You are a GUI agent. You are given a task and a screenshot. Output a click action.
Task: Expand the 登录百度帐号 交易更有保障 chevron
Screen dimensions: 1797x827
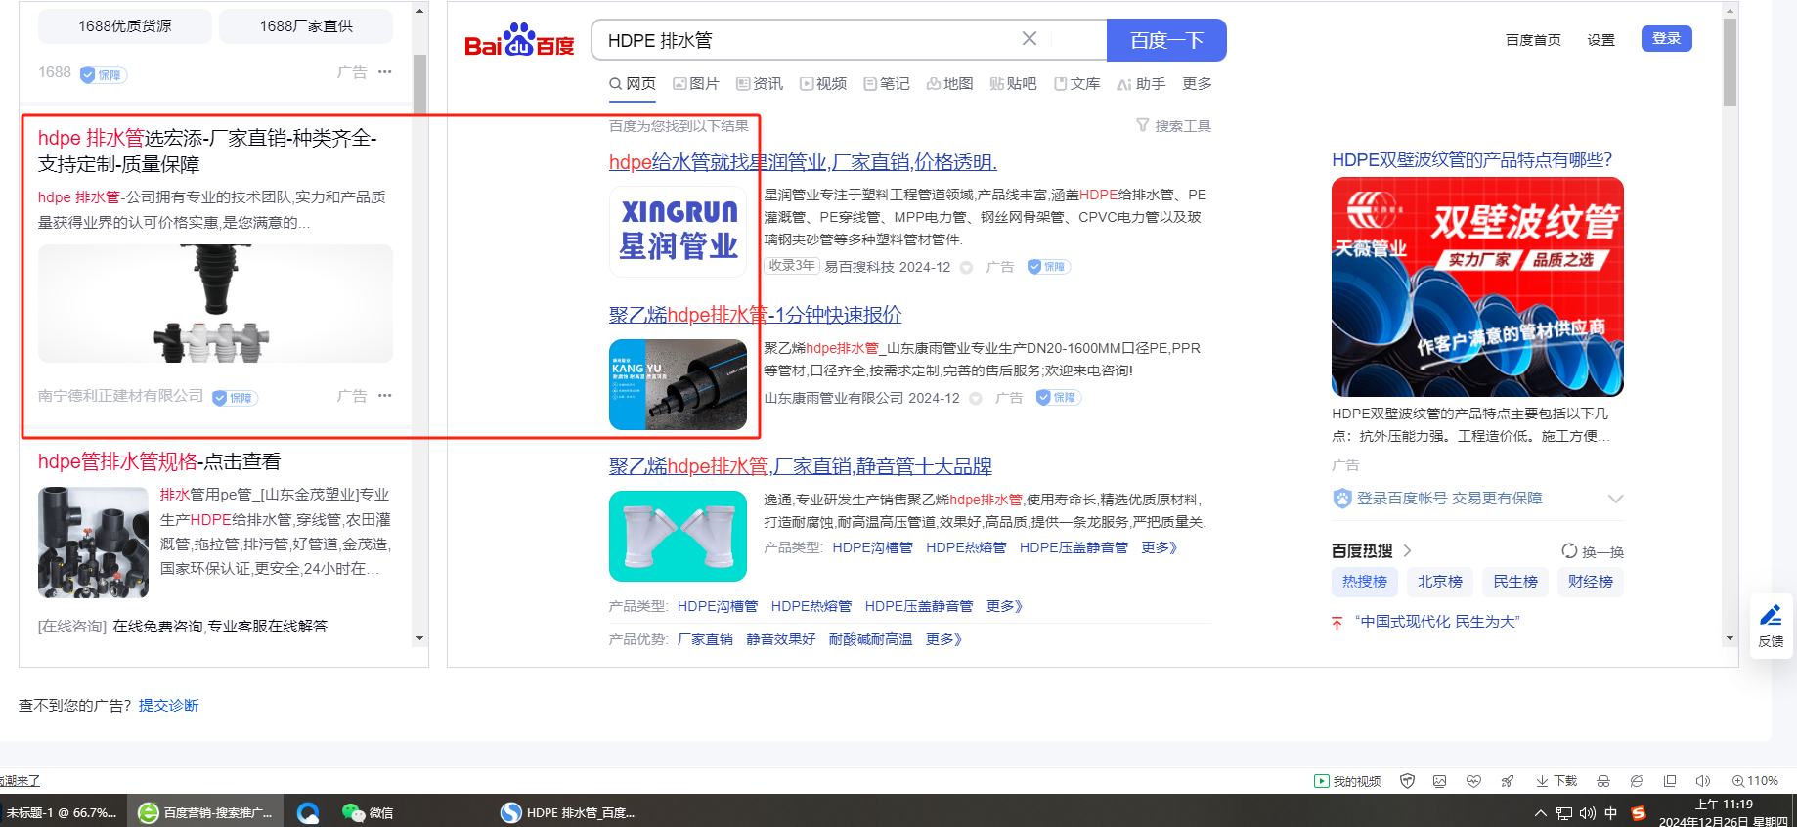(x=1615, y=499)
